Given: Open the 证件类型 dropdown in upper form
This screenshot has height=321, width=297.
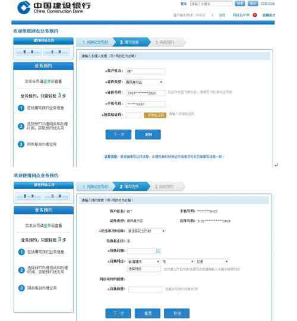Looking at the screenshot, I should coord(144,82).
